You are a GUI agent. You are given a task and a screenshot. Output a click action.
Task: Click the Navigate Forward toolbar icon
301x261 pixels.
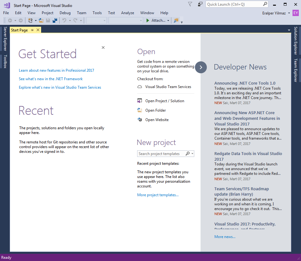(x=20, y=20)
